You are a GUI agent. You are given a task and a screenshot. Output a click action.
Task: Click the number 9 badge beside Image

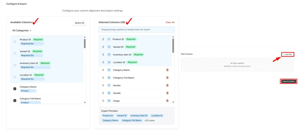coord(109,101)
